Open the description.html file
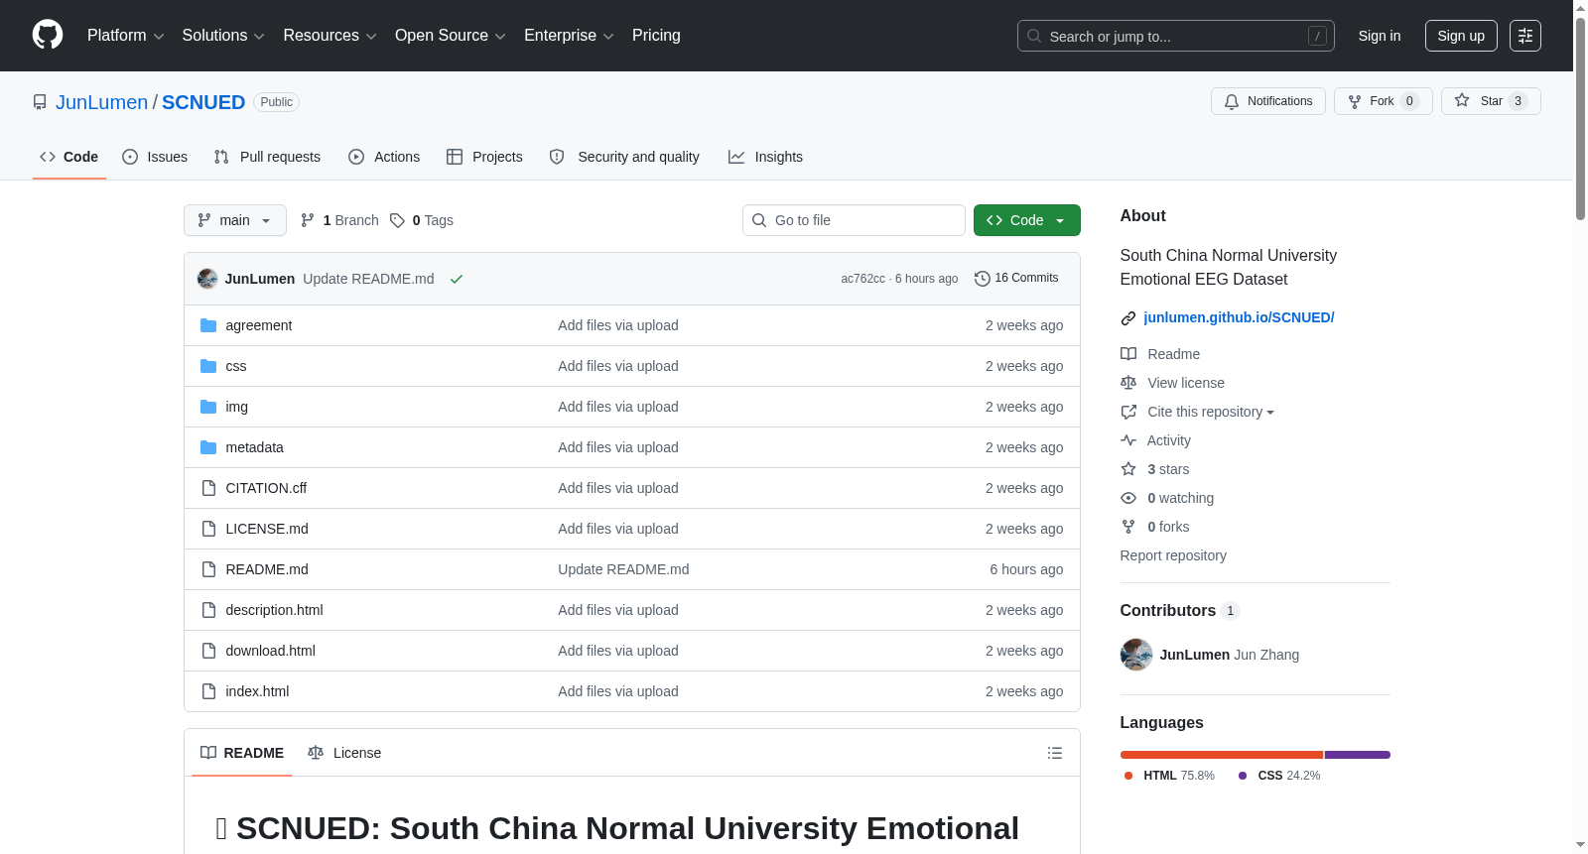1588x854 pixels. pos(274,610)
